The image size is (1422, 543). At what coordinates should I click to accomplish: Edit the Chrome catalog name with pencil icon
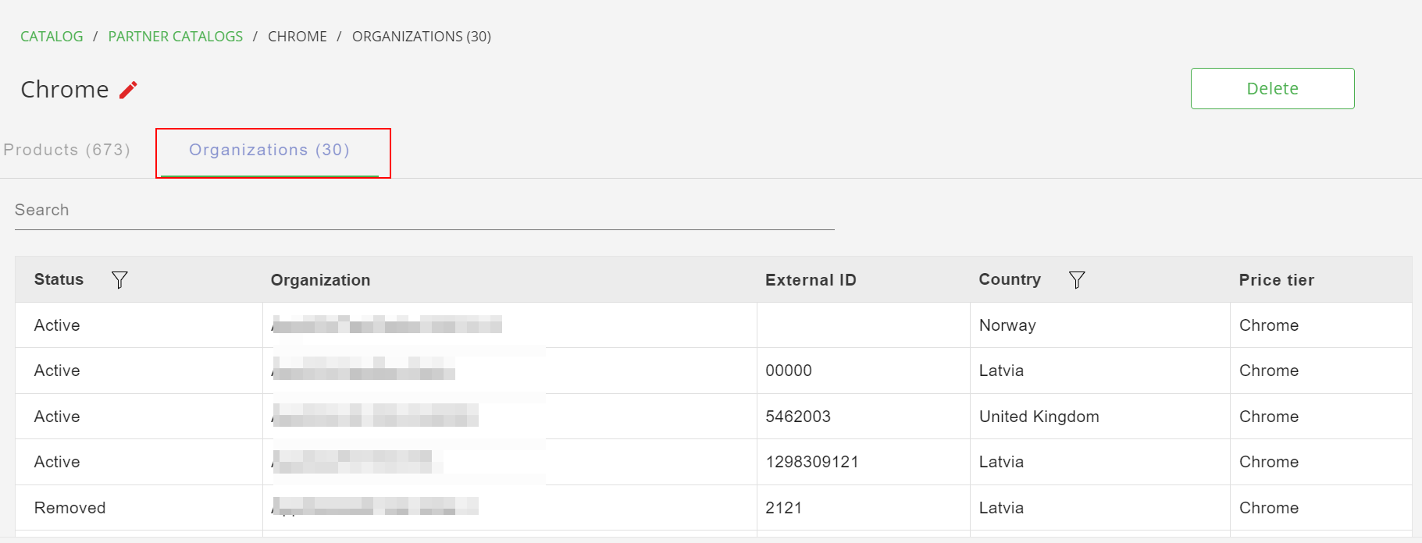point(128,90)
